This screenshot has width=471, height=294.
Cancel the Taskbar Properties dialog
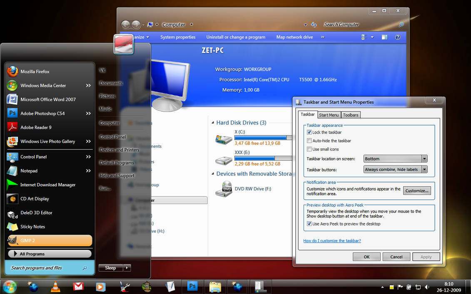pos(396,257)
